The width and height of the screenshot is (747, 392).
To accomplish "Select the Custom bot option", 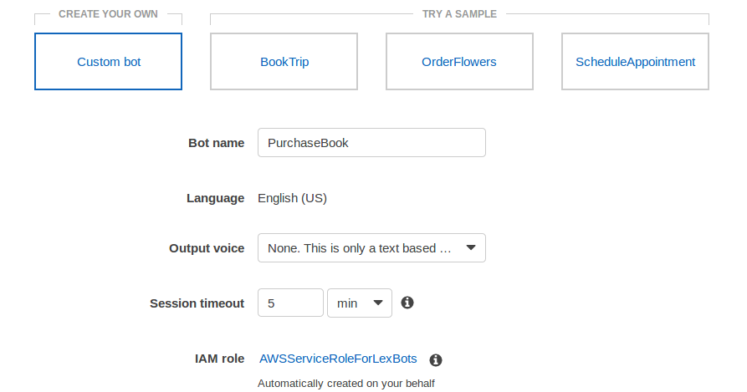I will coord(108,61).
